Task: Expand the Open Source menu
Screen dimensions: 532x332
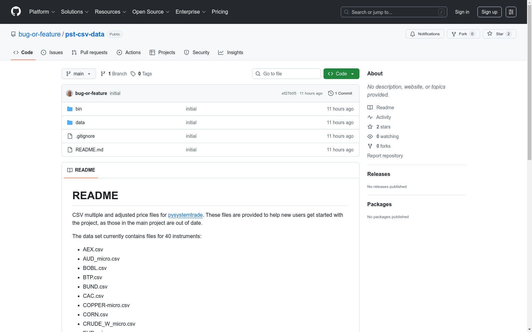Action: (x=151, y=12)
